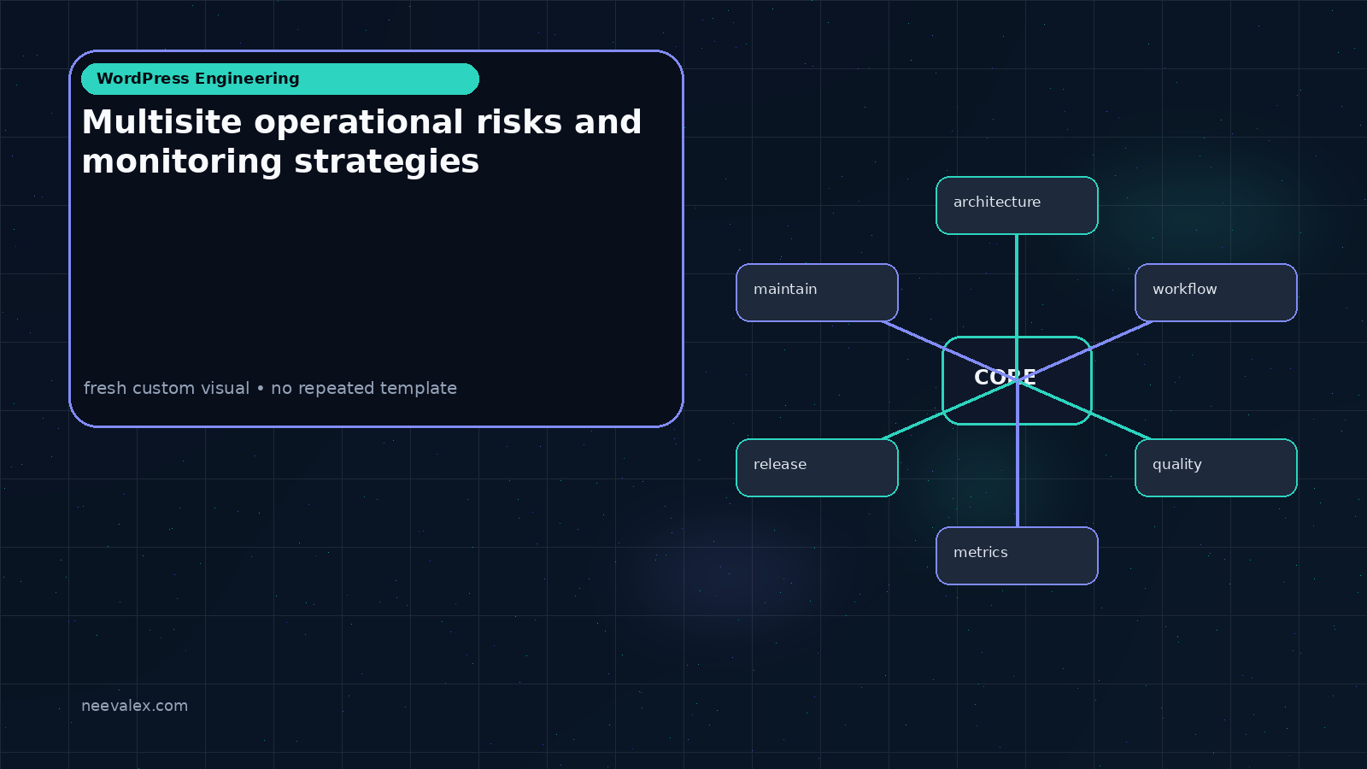Image resolution: width=1367 pixels, height=769 pixels.
Task: Select the release node
Action: 817,467
